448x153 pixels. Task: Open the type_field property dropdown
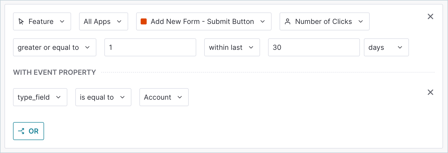pos(40,97)
